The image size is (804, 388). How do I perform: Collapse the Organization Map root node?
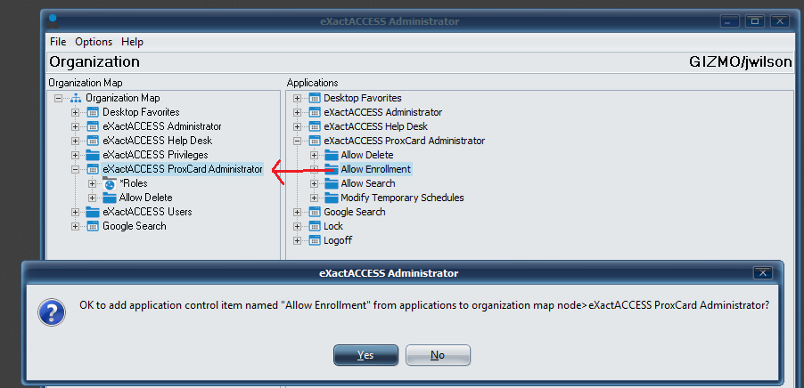pos(59,98)
